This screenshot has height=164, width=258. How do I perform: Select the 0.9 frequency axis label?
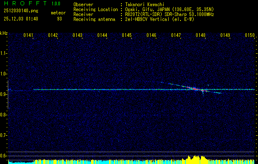click(x=4, y=94)
